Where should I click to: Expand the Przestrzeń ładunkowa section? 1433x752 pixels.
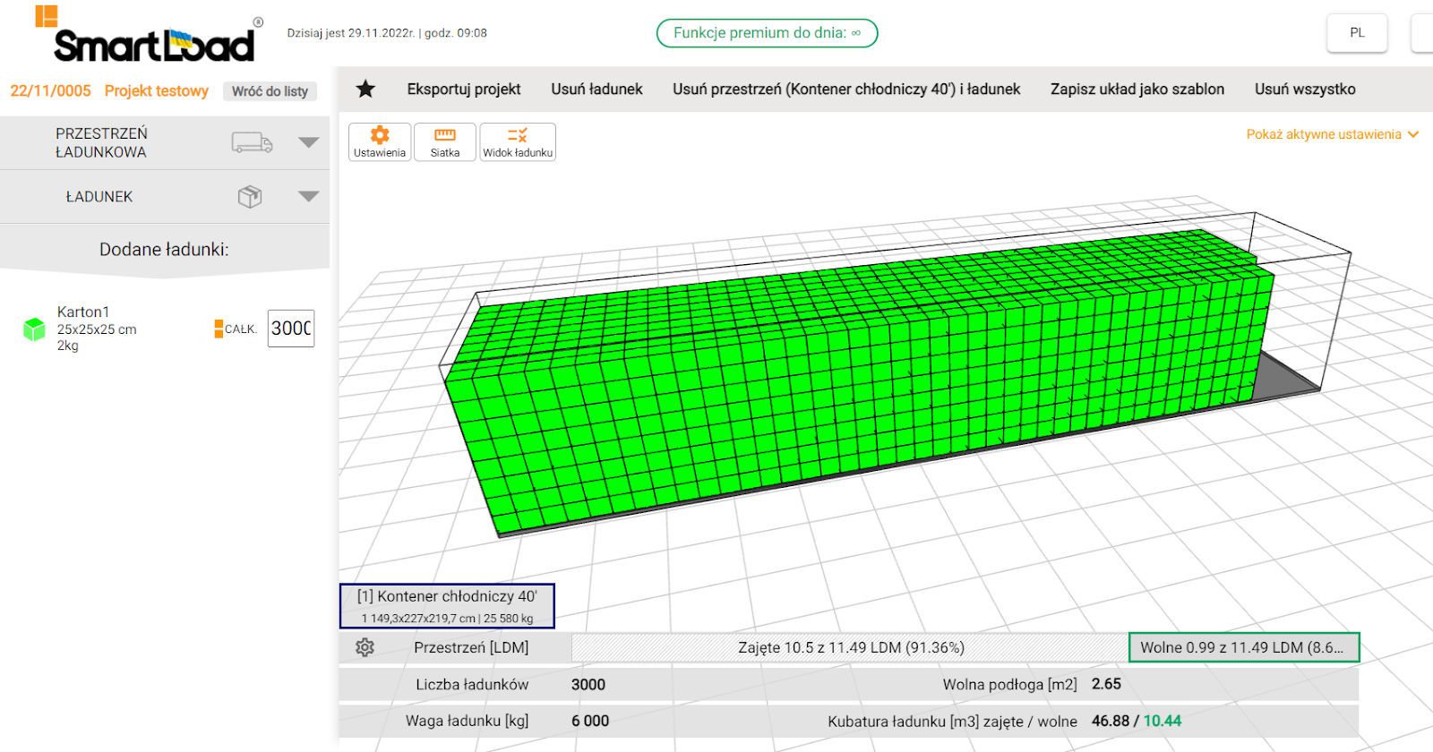point(309,142)
